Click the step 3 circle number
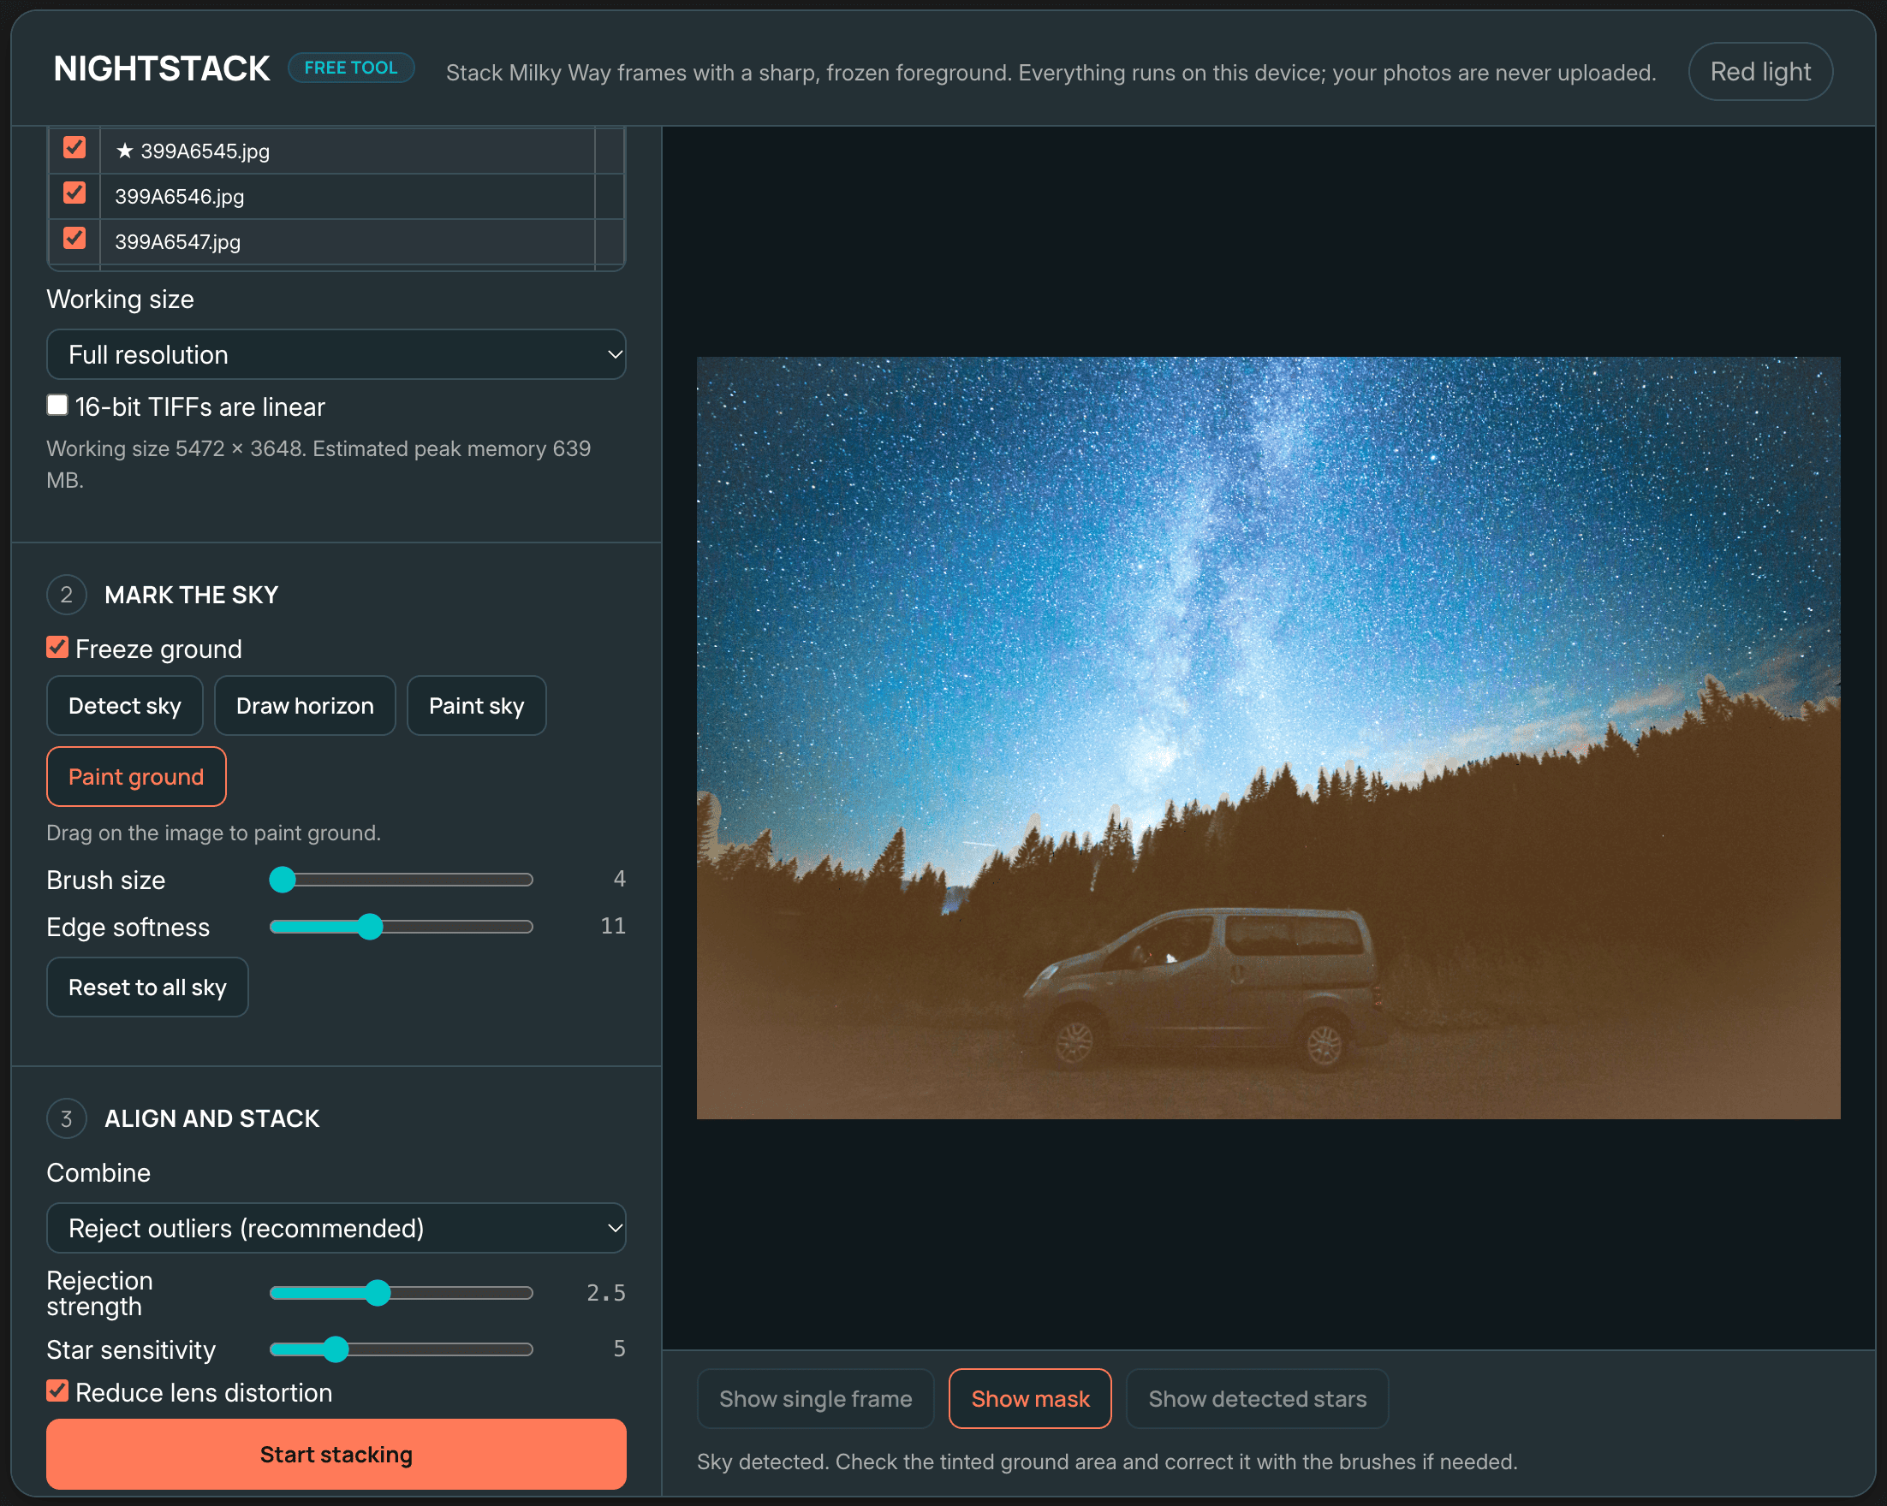The height and width of the screenshot is (1506, 1887). point(67,1118)
